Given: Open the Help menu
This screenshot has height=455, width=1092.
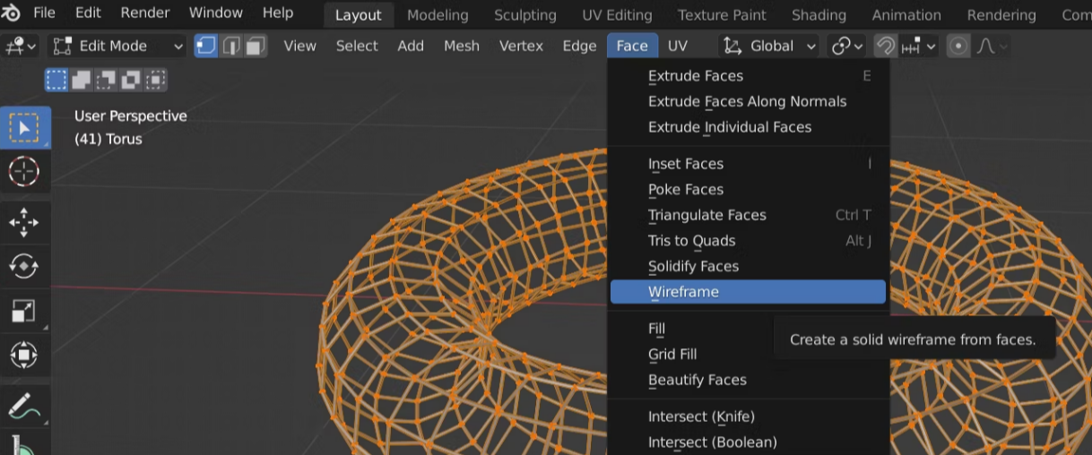Looking at the screenshot, I should tap(278, 13).
